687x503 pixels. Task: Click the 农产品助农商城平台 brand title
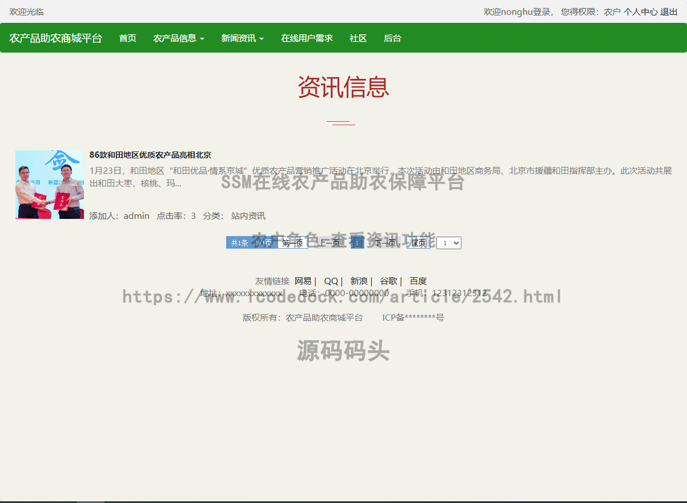point(55,38)
